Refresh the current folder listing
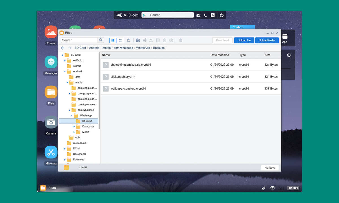This screenshot has width=339, height=203. (x=129, y=40)
